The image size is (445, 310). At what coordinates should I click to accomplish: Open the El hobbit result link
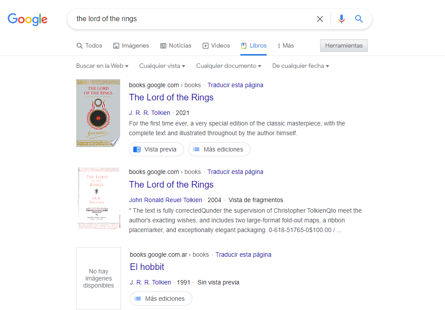pyautogui.click(x=147, y=267)
